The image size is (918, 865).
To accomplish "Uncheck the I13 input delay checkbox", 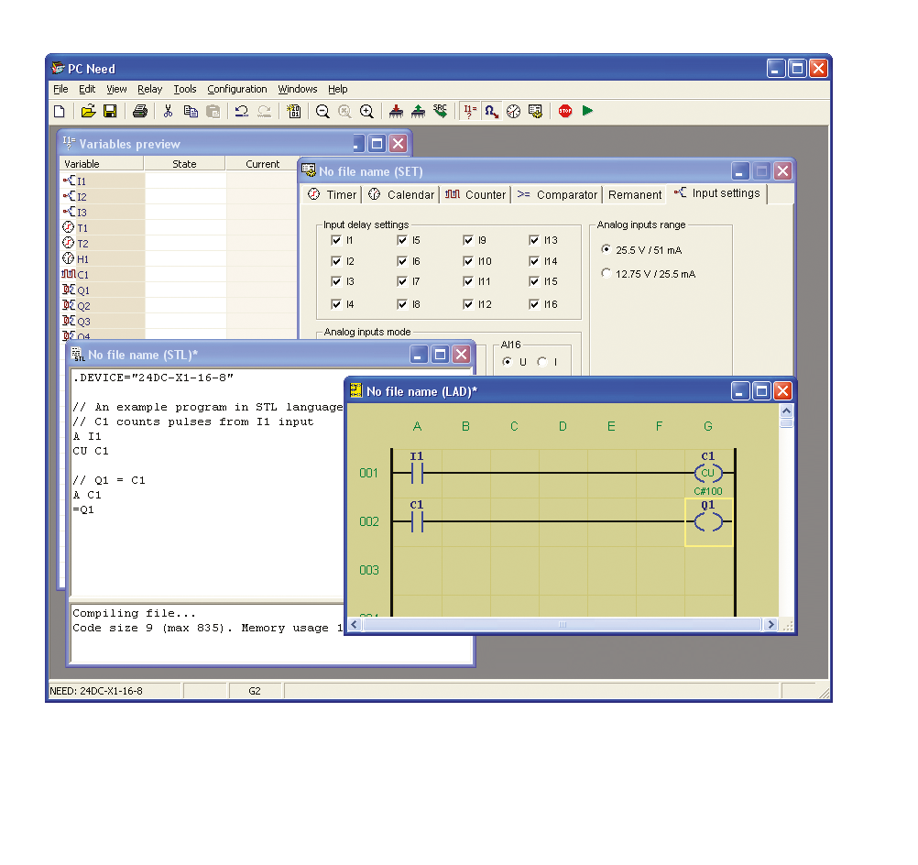I will [x=534, y=240].
